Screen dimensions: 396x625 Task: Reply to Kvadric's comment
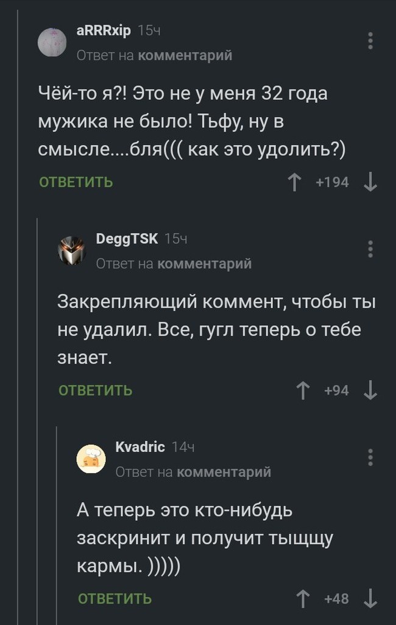click(x=115, y=598)
